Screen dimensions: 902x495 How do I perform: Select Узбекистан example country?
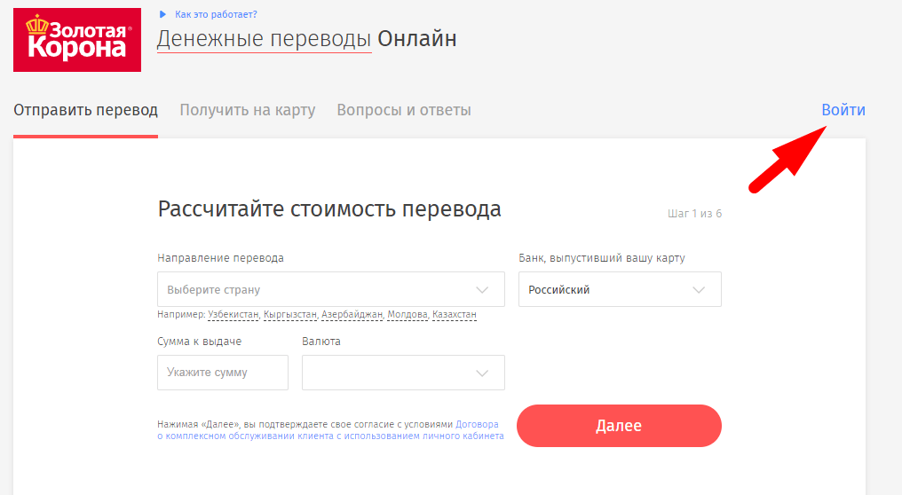[233, 315]
